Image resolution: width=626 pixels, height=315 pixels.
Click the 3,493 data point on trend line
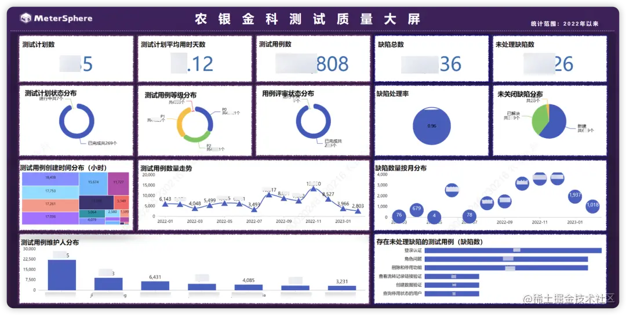point(254,209)
